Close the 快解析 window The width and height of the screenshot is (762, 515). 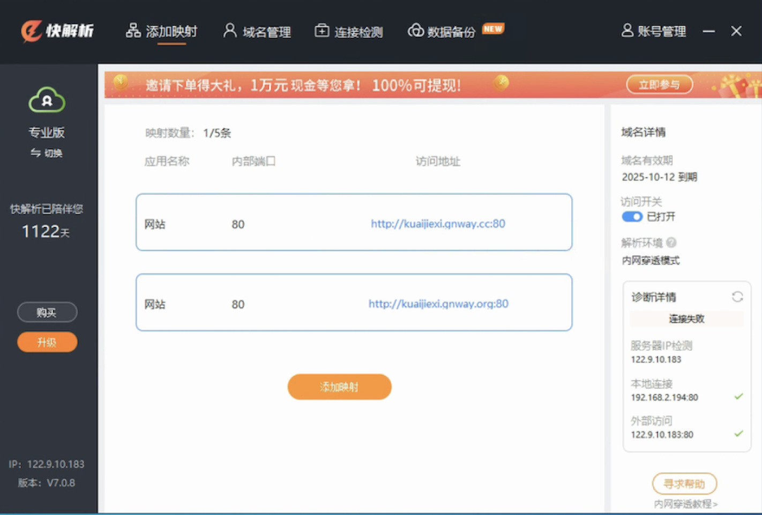(736, 31)
